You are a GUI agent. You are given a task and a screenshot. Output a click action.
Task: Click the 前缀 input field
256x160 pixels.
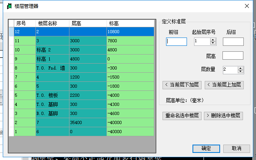click(x=176, y=41)
